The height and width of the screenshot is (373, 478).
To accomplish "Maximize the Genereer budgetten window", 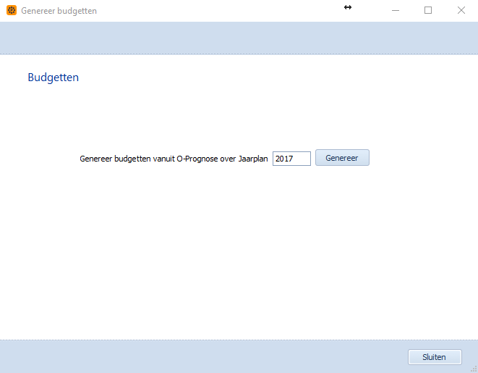I will [428, 10].
